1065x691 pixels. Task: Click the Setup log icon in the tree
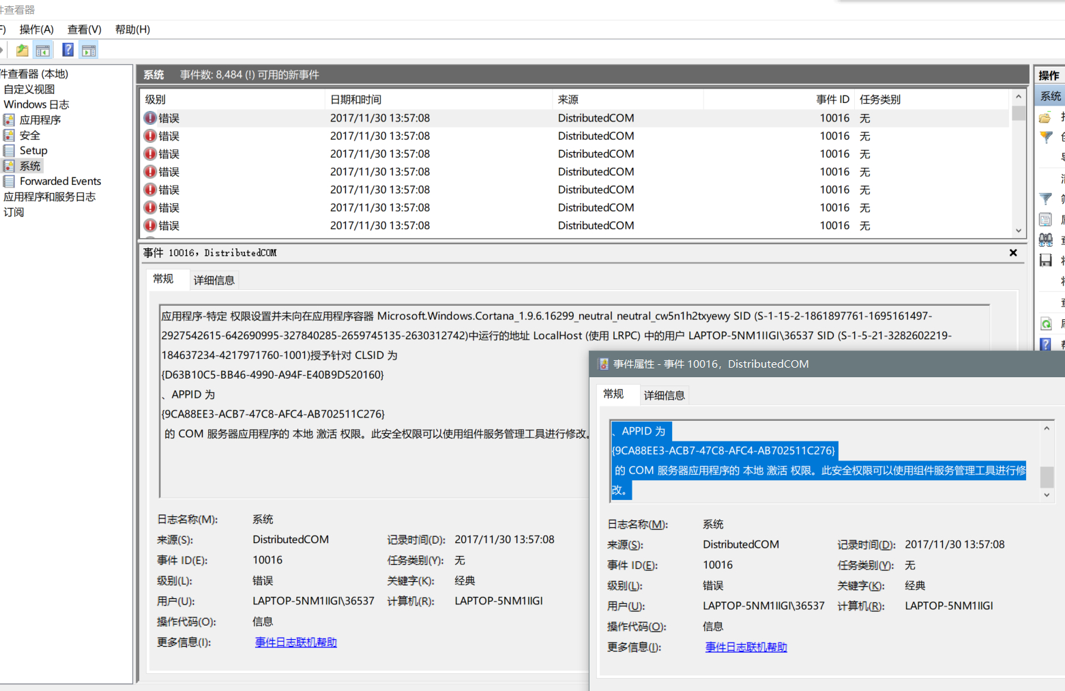point(9,151)
